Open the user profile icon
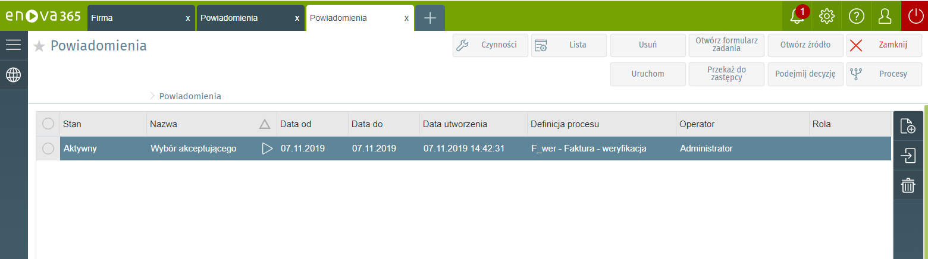 point(885,16)
